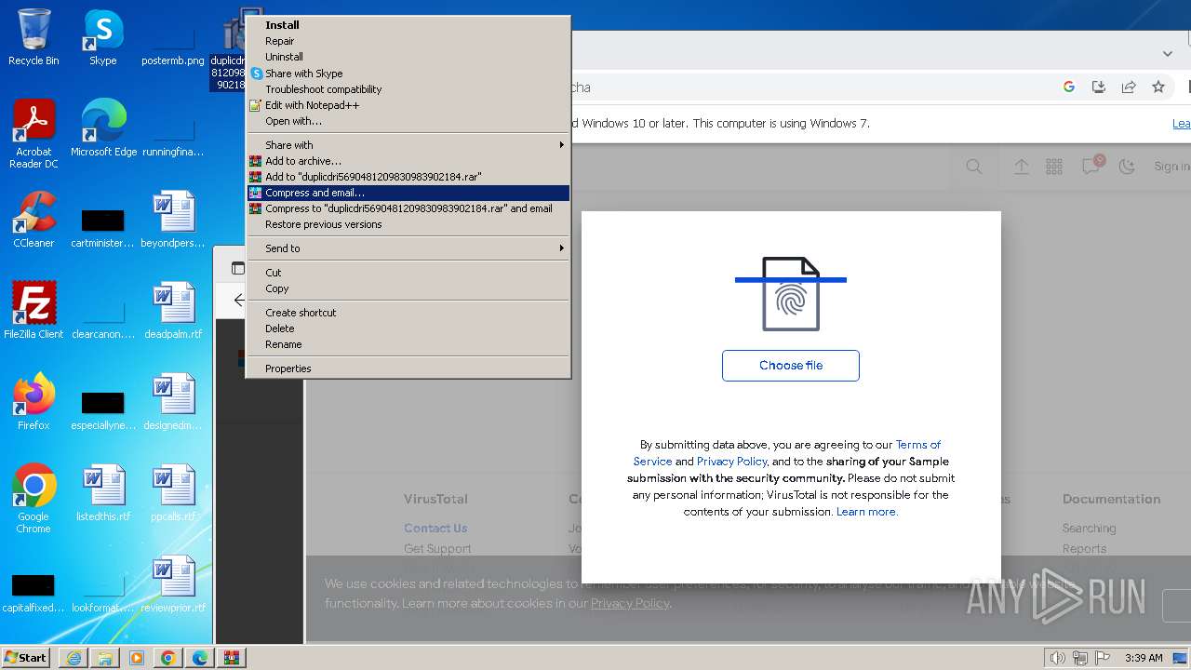Viewport: 1191px width, 670px height.
Task: Open Properties from context menu
Action: point(408,368)
